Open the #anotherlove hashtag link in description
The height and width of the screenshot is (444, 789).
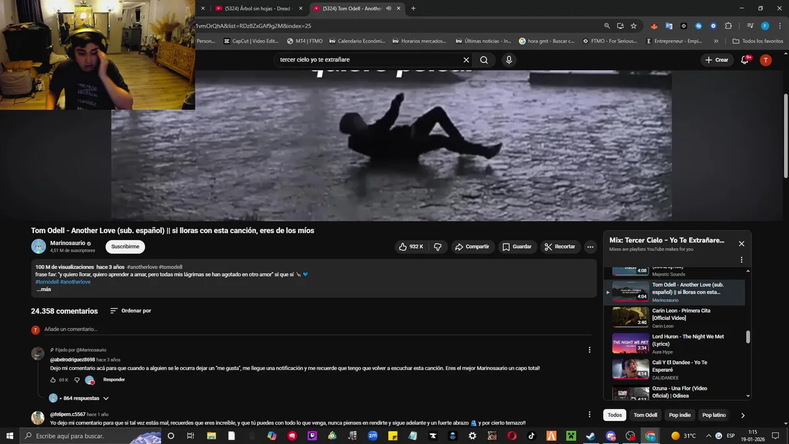pos(75,282)
